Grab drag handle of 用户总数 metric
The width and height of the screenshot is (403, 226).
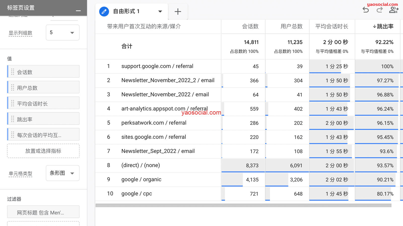(x=13, y=88)
